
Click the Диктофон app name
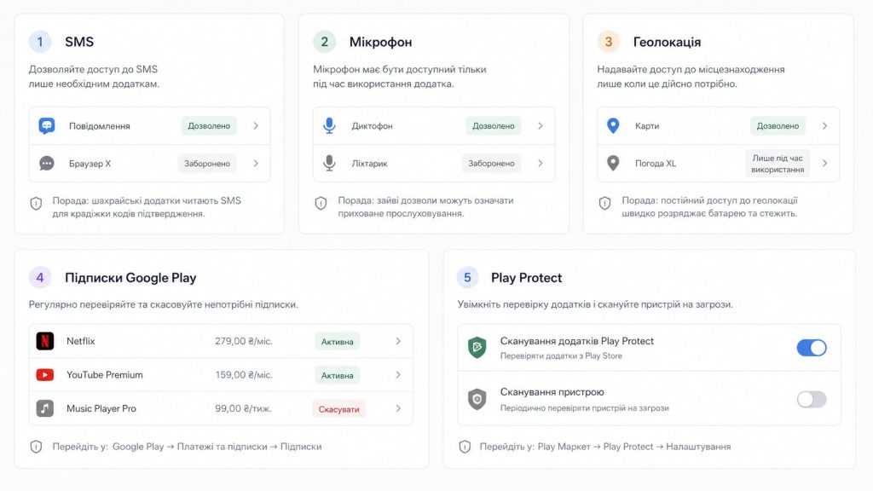tap(372, 126)
